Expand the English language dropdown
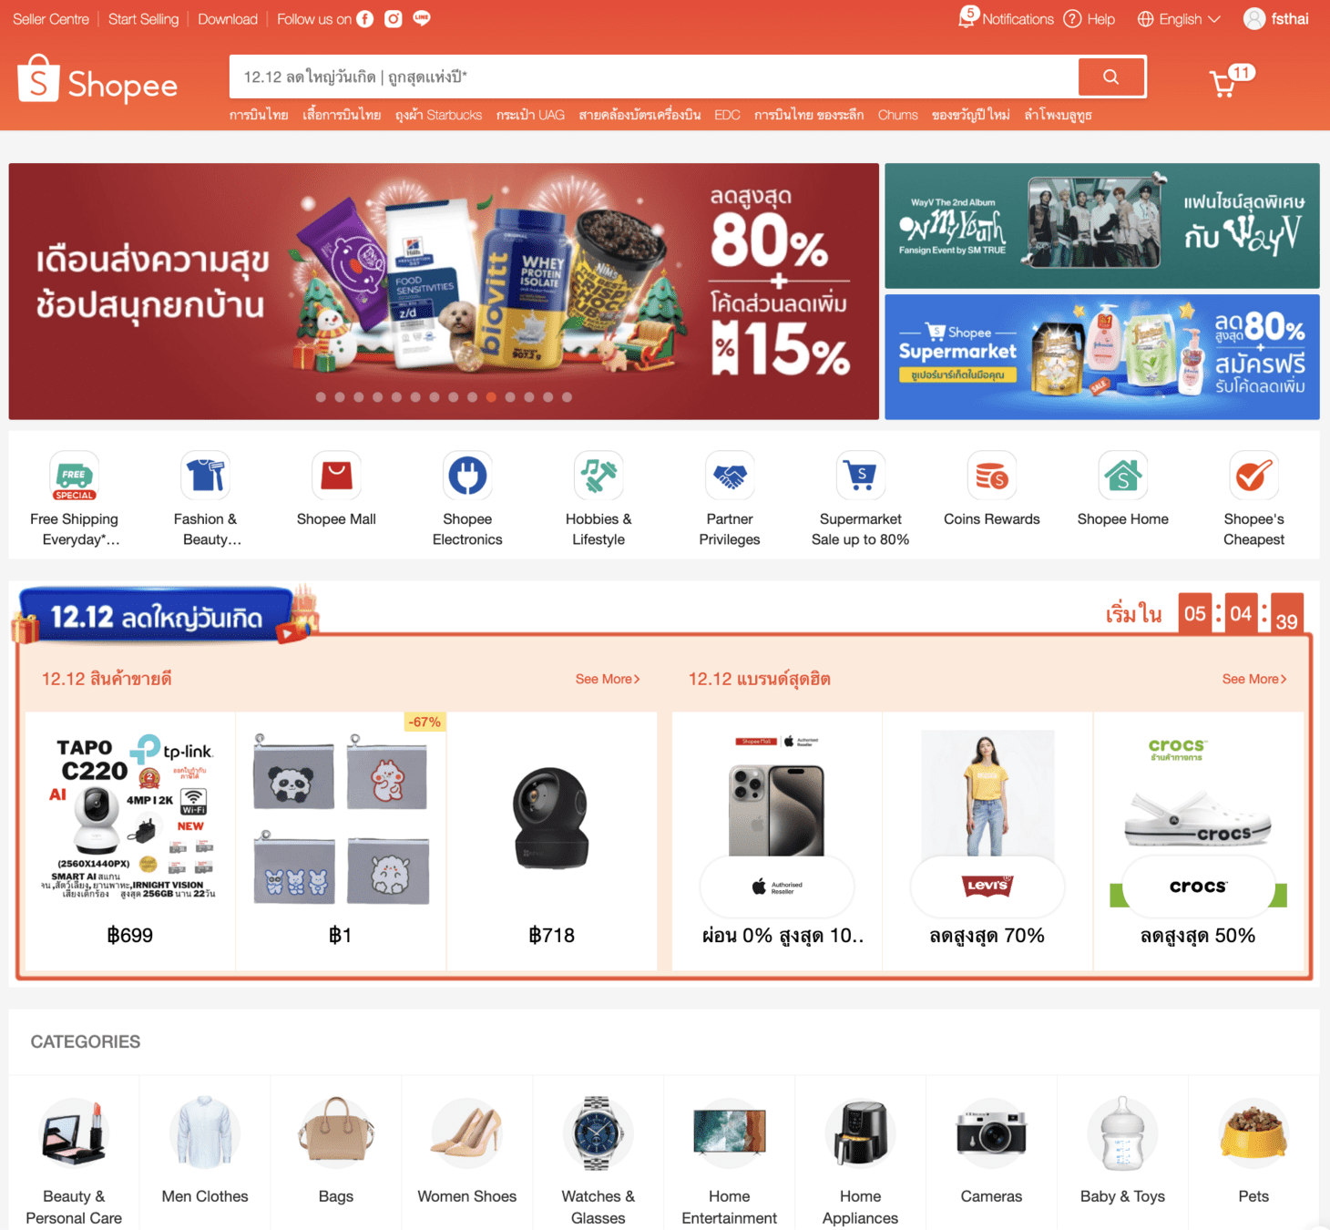Screen dimensions: 1330x1230 pos(1179,19)
